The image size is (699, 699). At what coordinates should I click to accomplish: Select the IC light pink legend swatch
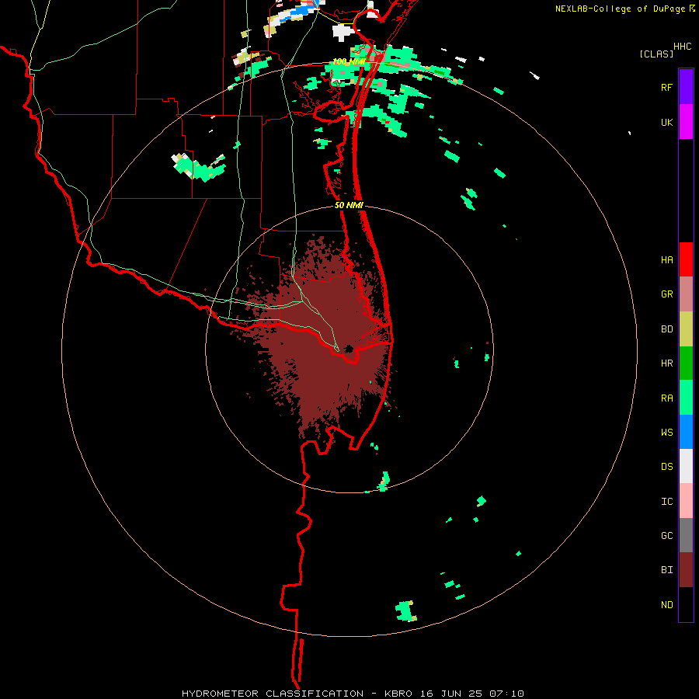tap(686, 501)
